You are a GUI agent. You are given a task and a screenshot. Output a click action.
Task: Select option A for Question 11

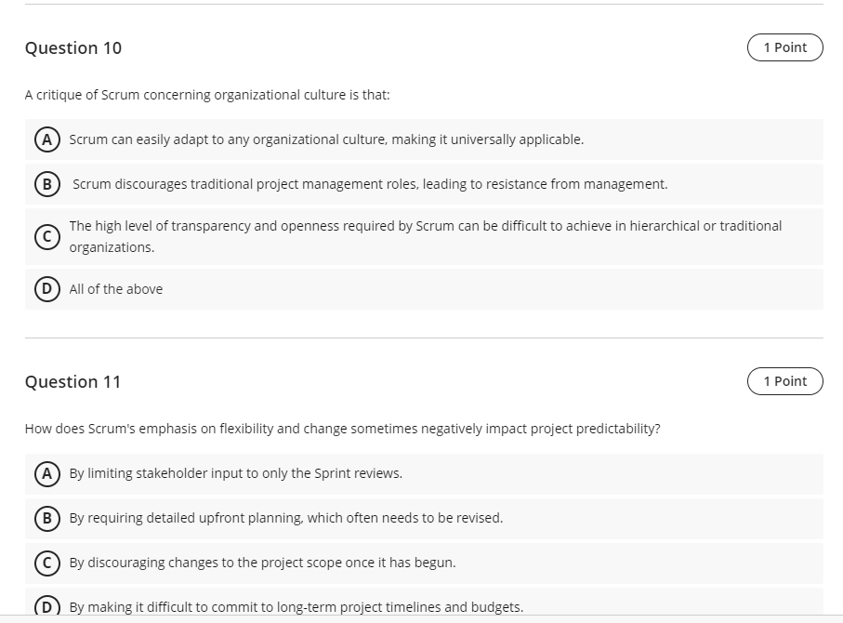click(x=46, y=472)
